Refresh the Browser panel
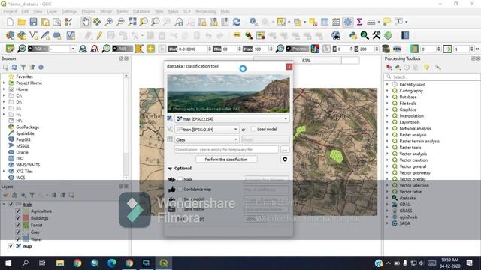The height and width of the screenshot is (270, 481). tap(14, 67)
